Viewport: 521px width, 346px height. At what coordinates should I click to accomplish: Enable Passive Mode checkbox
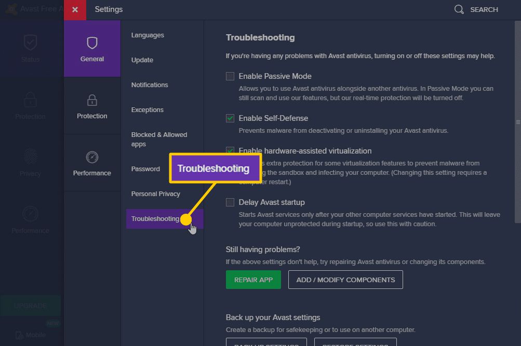coord(230,76)
